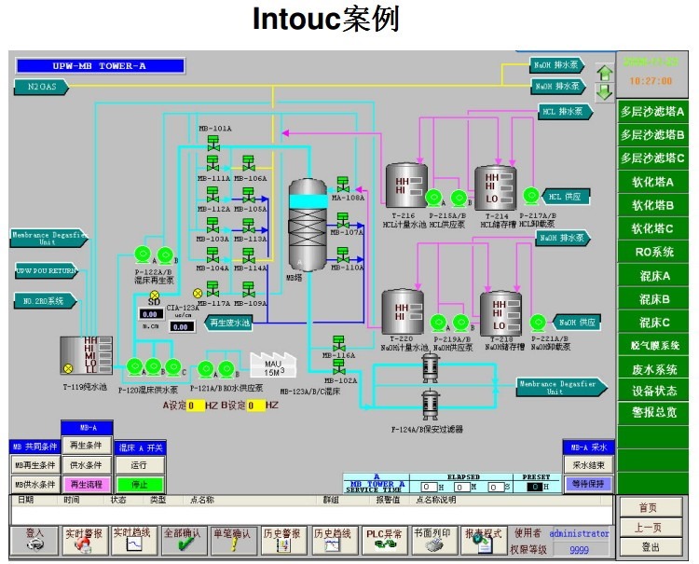Go to 首页 home page
Viewport: 699px width, 564px height.
pos(651,507)
